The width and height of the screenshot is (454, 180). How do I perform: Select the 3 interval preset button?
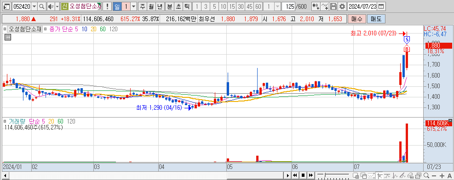[x=206, y=6]
